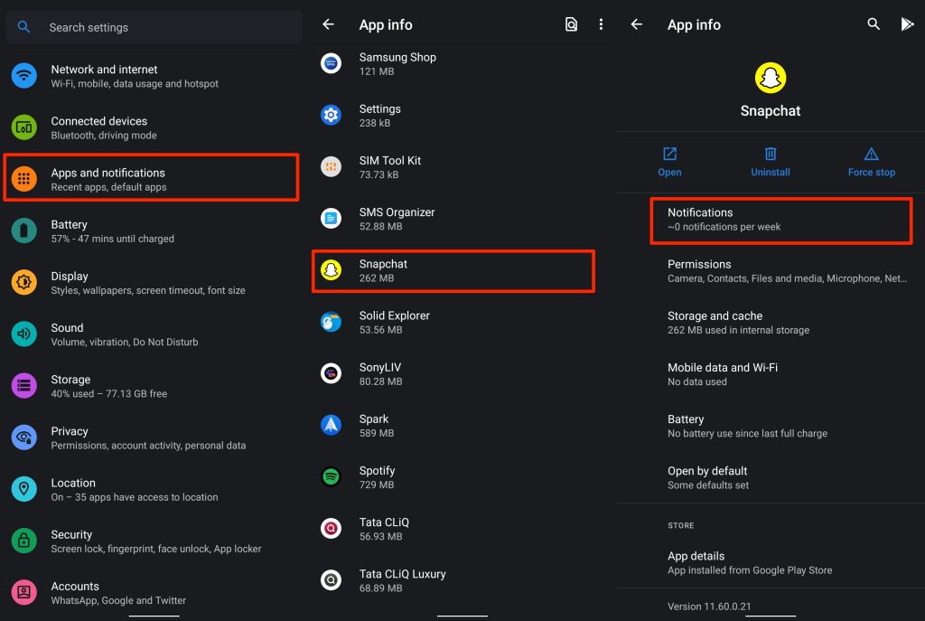Select Snapchat in the app list
925x621 pixels.
453,271
